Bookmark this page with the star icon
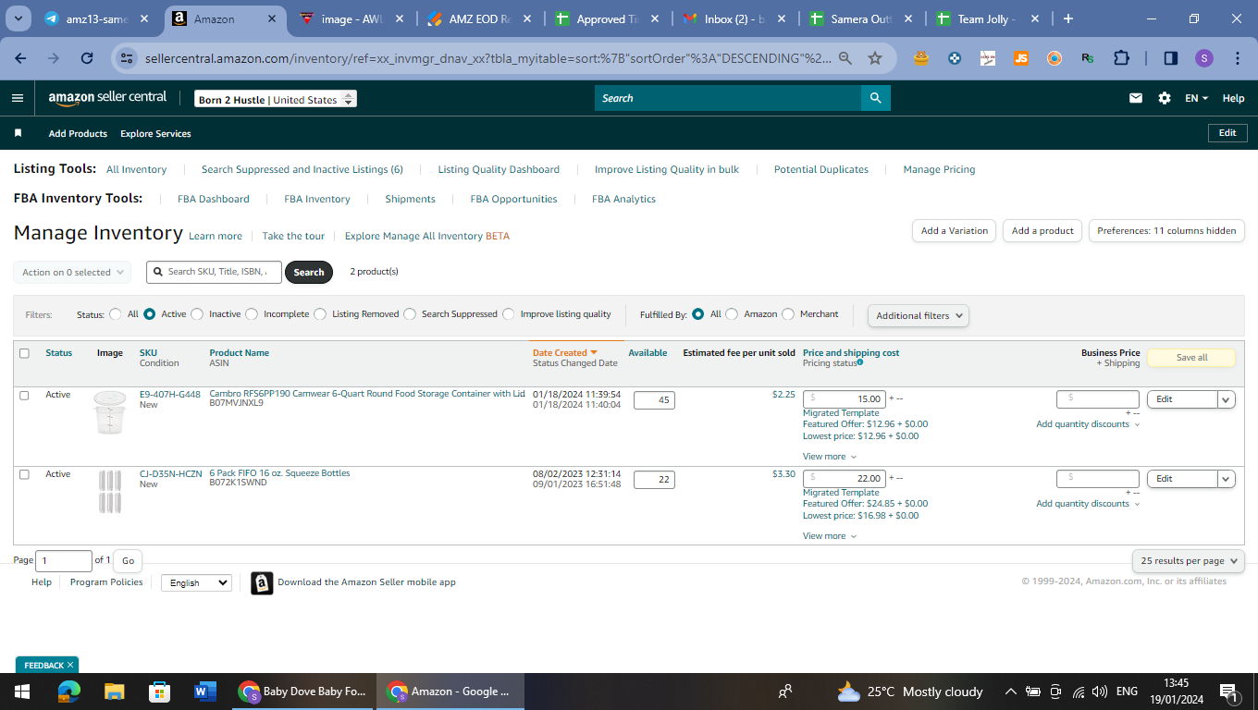 point(875,58)
